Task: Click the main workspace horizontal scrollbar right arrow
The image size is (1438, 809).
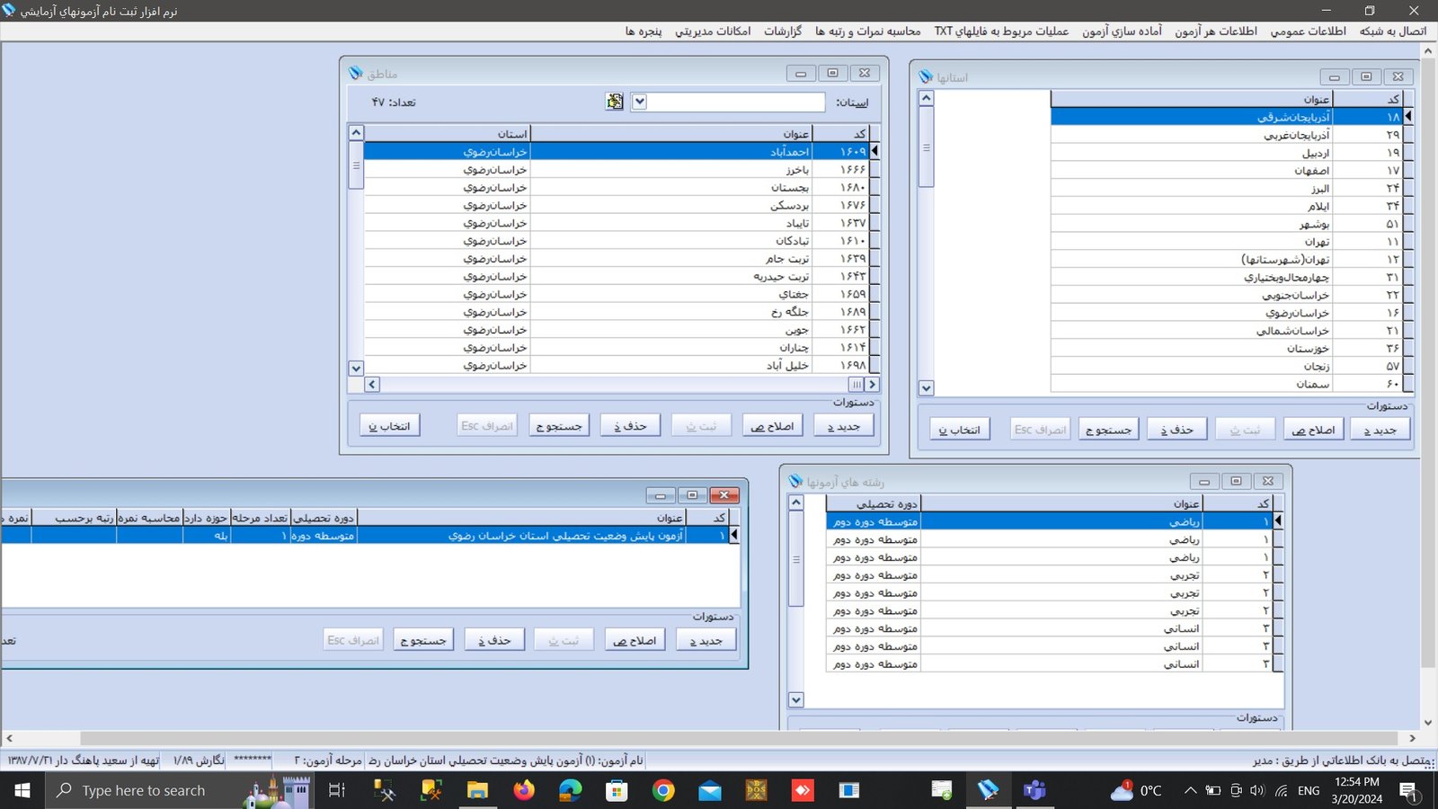Action: pos(1412,738)
